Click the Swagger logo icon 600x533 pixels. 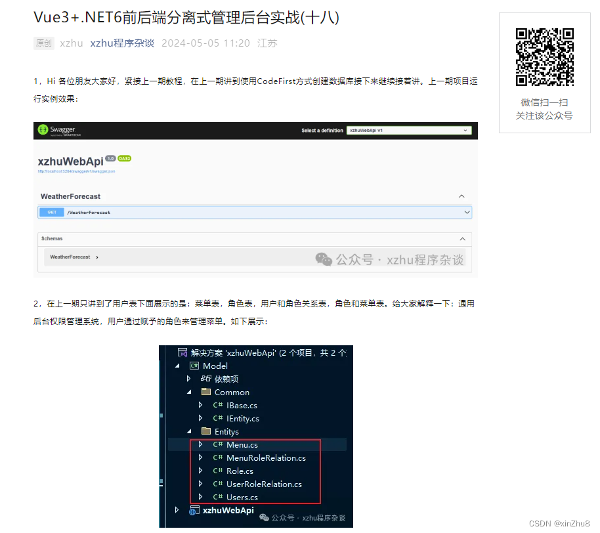pos(45,129)
